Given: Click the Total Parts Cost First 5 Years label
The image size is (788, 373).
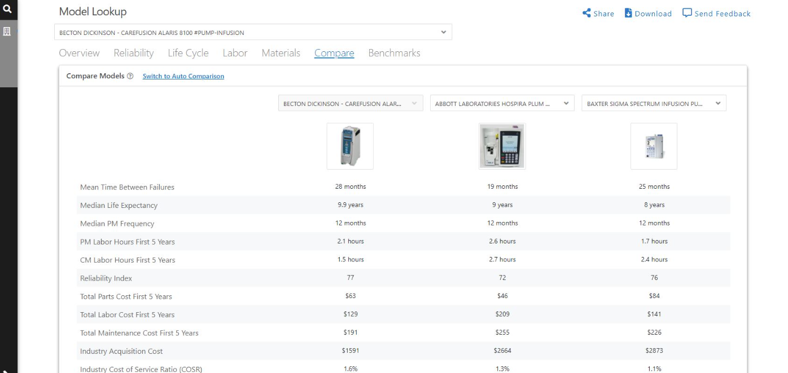Looking at the screenshot, I should [126, 296].
